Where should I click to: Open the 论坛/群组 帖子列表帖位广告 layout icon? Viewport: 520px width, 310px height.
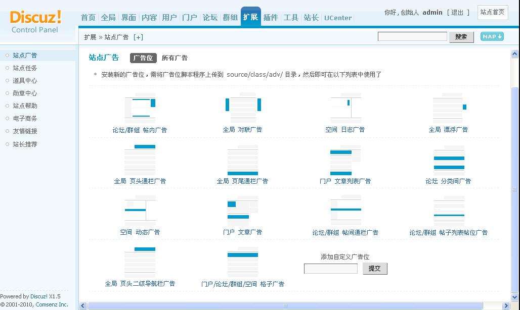(x=449, y=211)
